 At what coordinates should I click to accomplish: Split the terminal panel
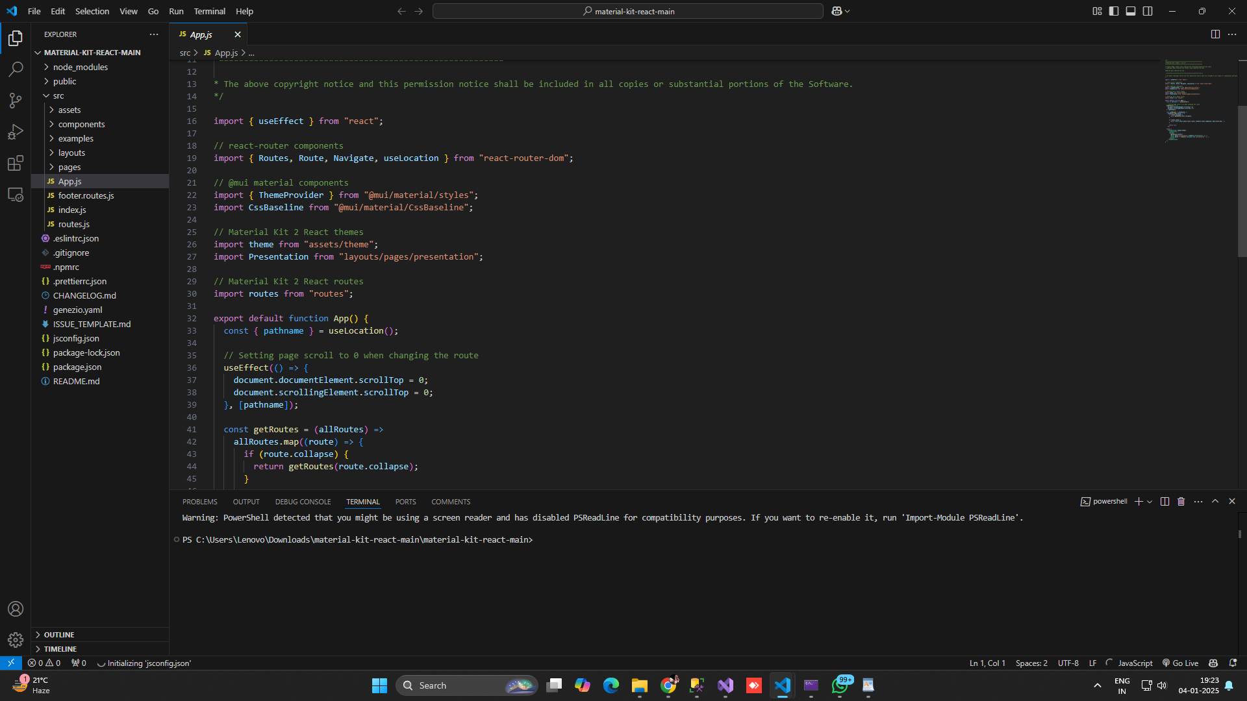tap(1165, 502)
